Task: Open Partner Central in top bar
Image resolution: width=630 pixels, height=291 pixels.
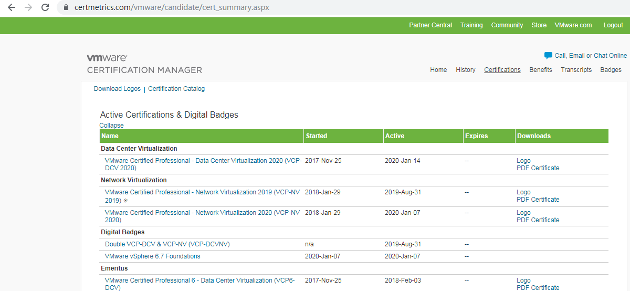Action: [x=430, y=25]
